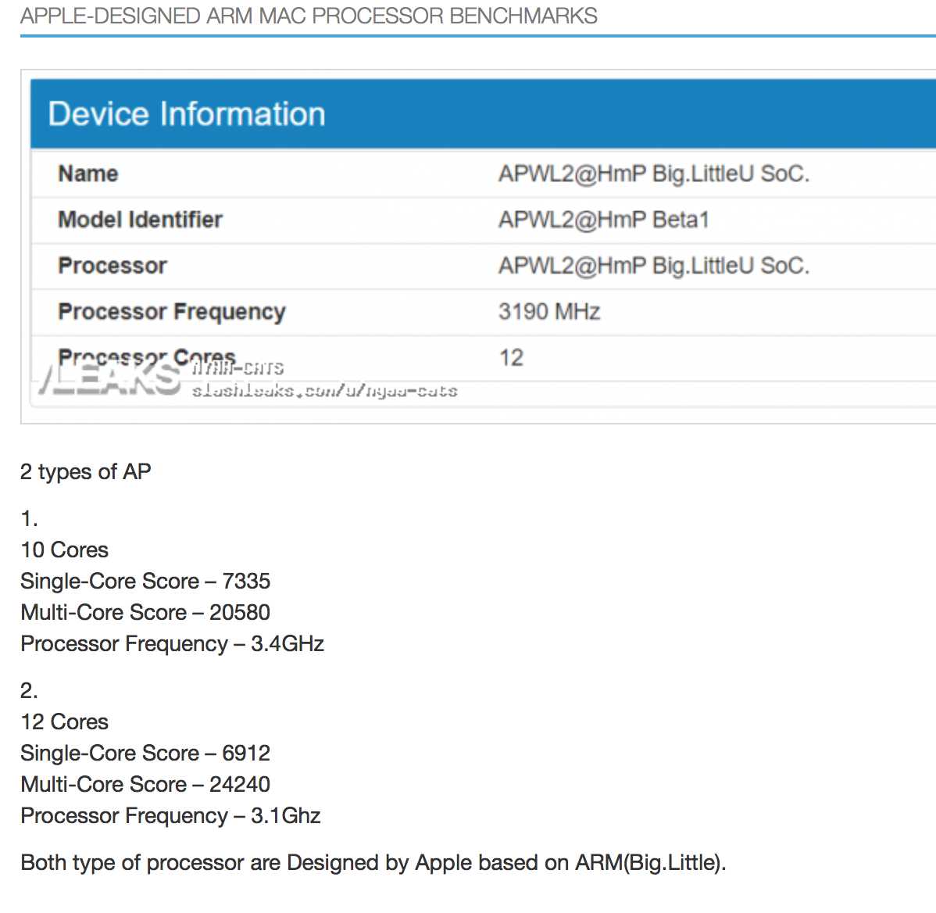This screenshot has width=936, height=913.
Task: Click 'Single-Core Score – 6912'
Action: coord(145,753)
